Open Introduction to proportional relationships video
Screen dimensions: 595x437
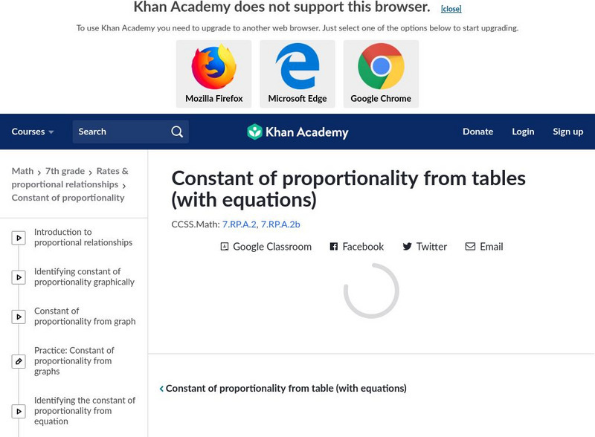tap(83, 237)
